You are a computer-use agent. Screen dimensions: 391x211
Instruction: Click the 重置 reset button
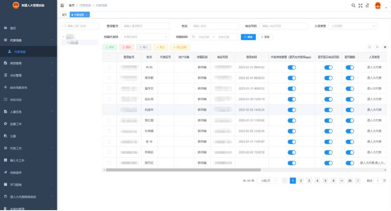265,37
